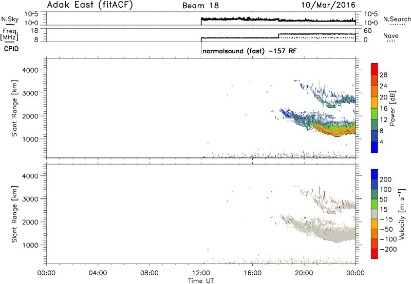411x284 pixels.
Task: Click the "N.Search" legend label
Action: [397, 19]
